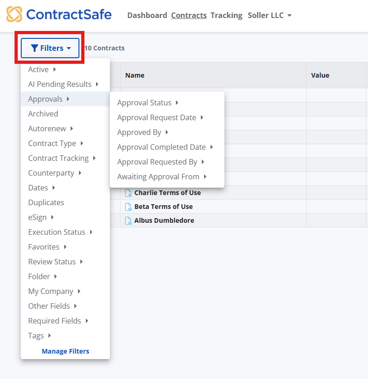Open the Tracking page
368x379 pixels.
click(x=226, y=15)
